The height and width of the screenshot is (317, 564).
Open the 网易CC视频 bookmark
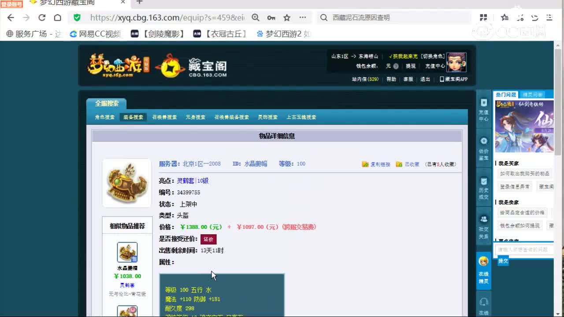coord(95,34)
